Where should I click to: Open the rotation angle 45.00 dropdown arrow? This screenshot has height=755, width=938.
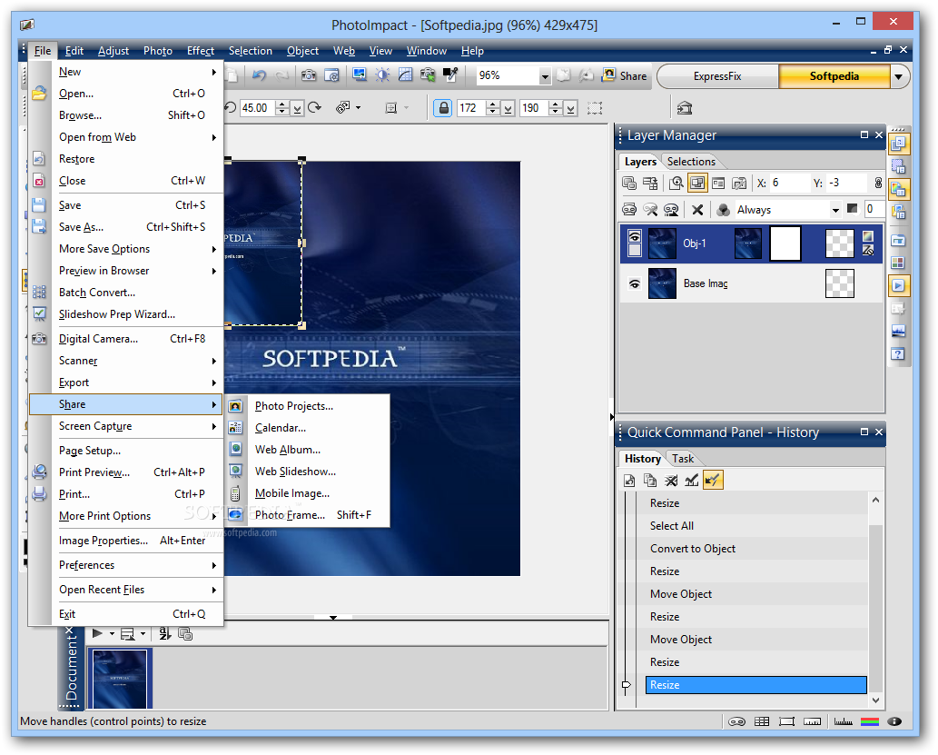297,108
